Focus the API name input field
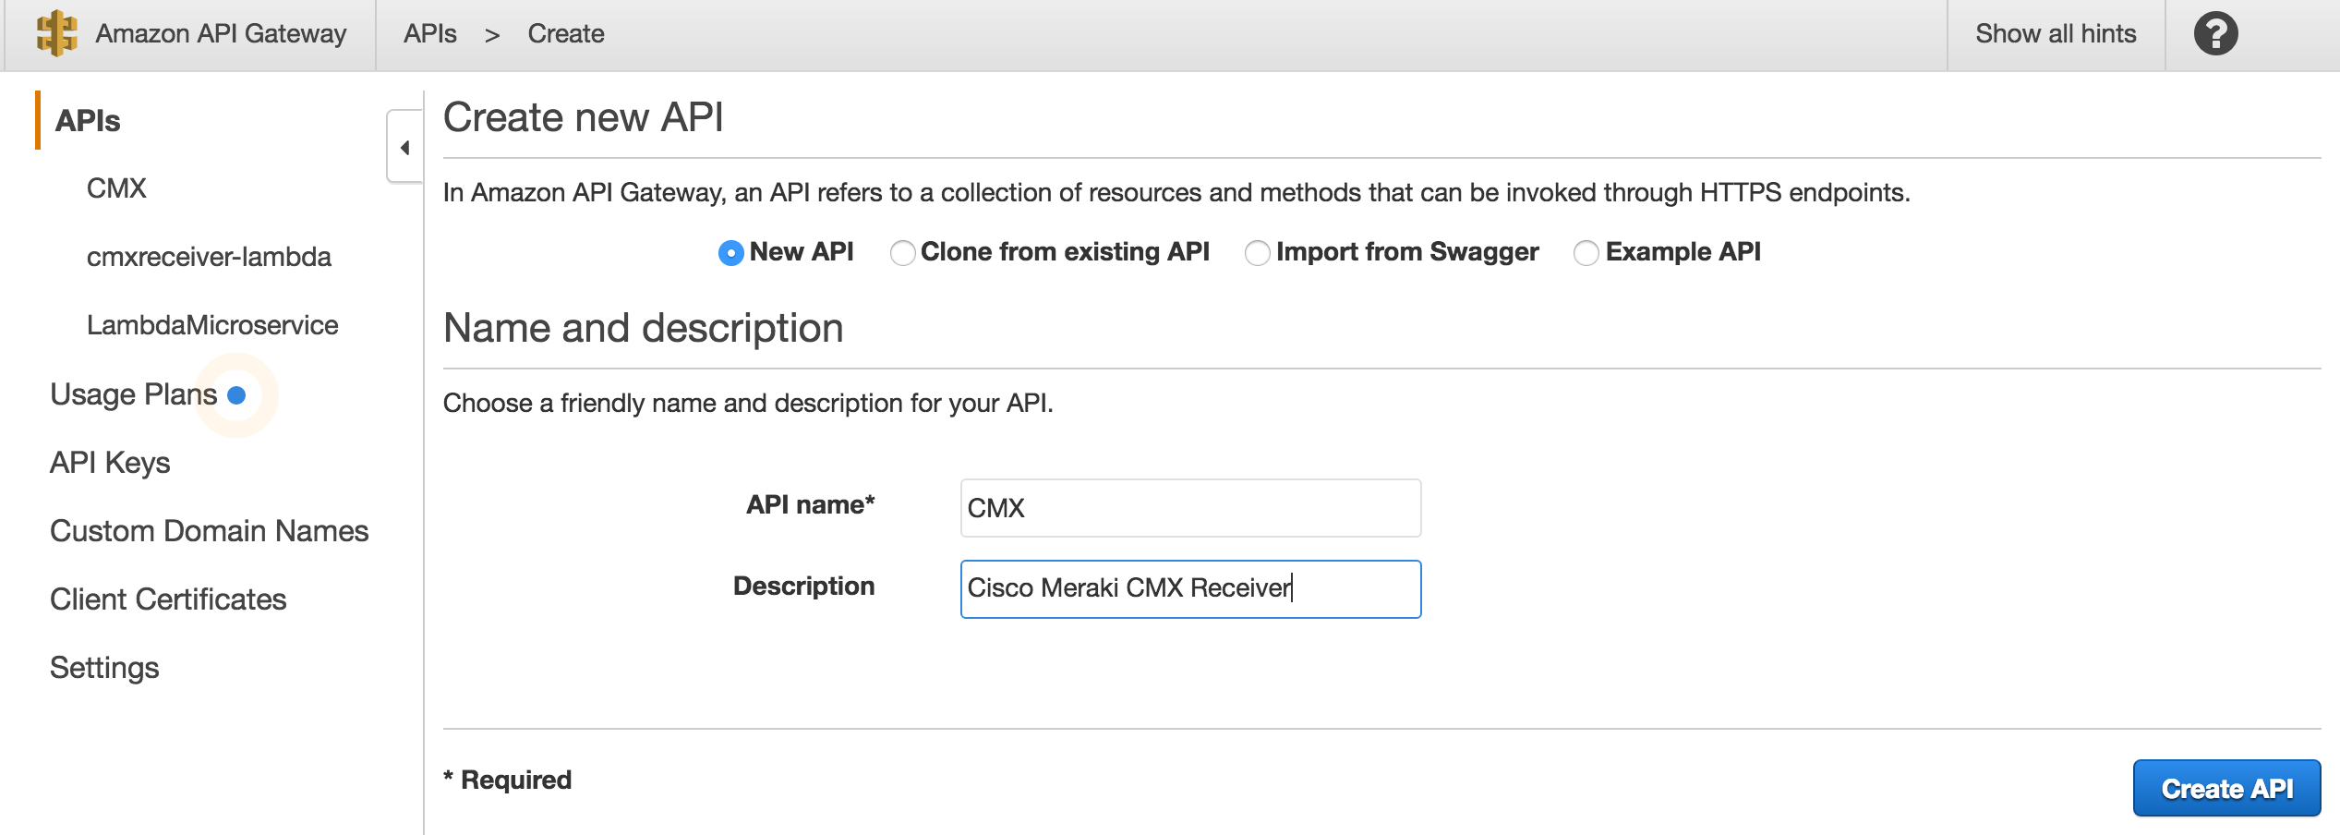The width and height of the screenshot is (2340, 835). point(1190,508)
